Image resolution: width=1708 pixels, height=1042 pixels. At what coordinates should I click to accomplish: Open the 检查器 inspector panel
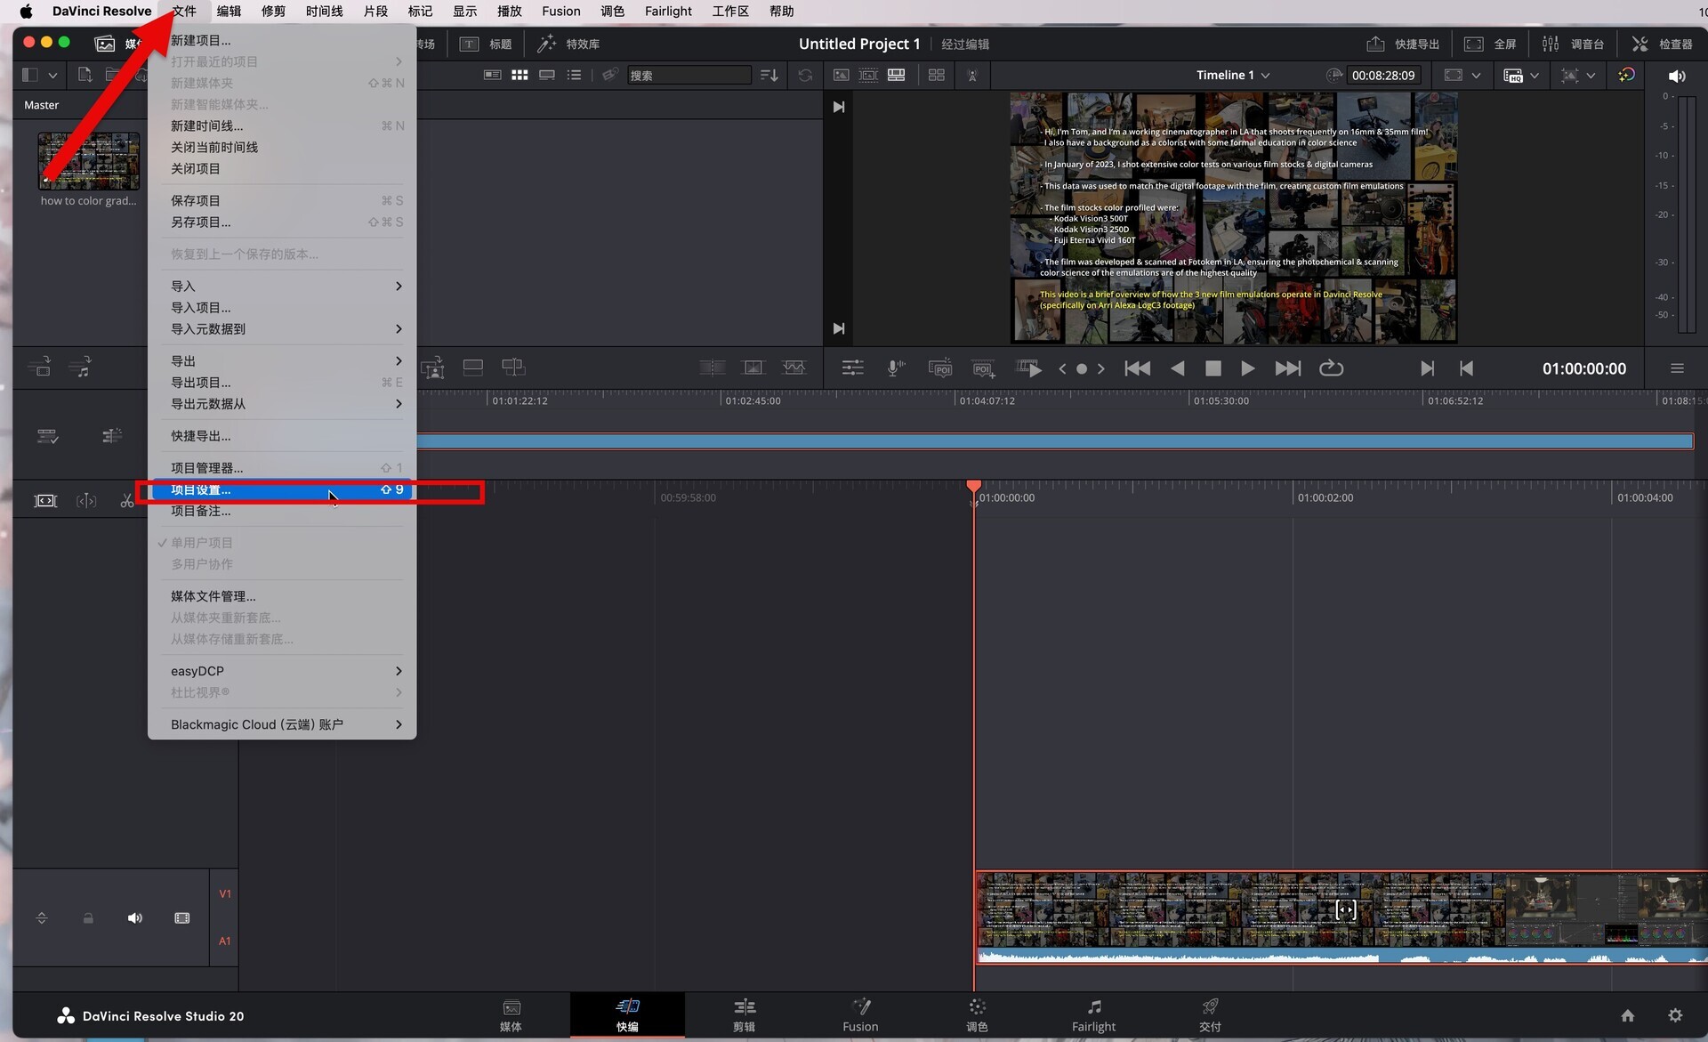(1662, 44)
